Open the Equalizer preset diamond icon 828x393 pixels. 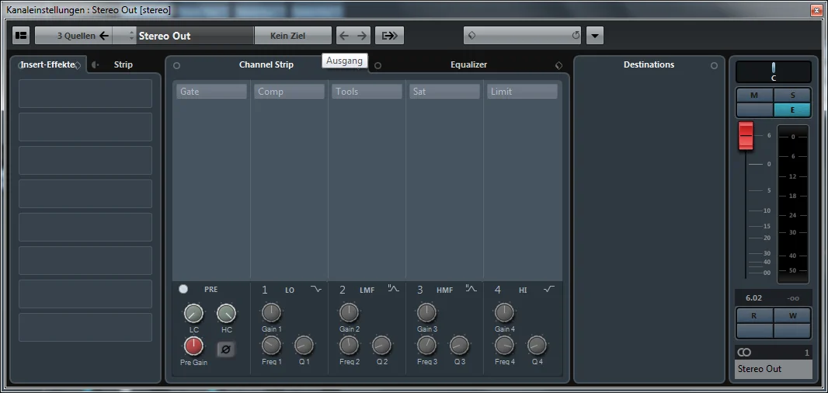tap(558, 65)
